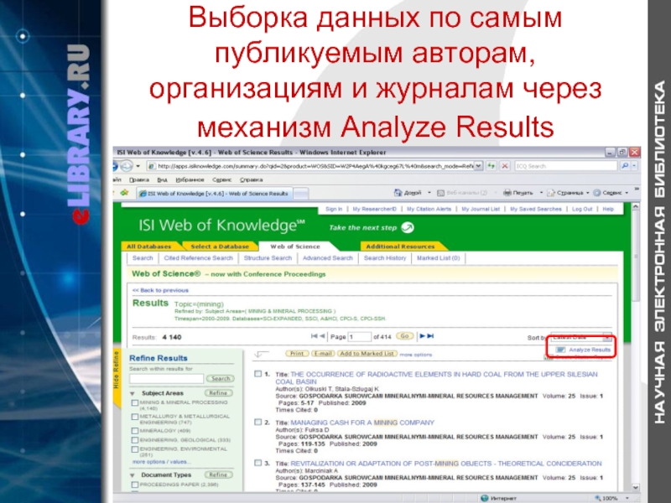
Task: Open the Print dropdown arrow in command bar
Action: tap(541, 193)
